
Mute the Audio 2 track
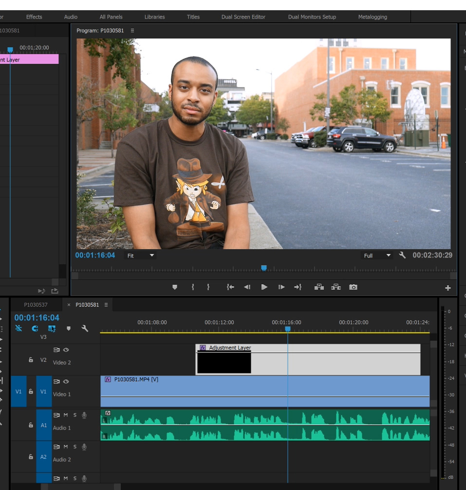pos(66,447)
